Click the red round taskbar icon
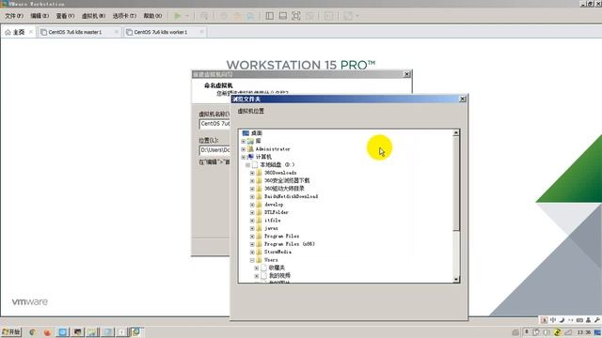Image resolution: width=602 pixels, height=338 pixels. (x=47, y=332)
